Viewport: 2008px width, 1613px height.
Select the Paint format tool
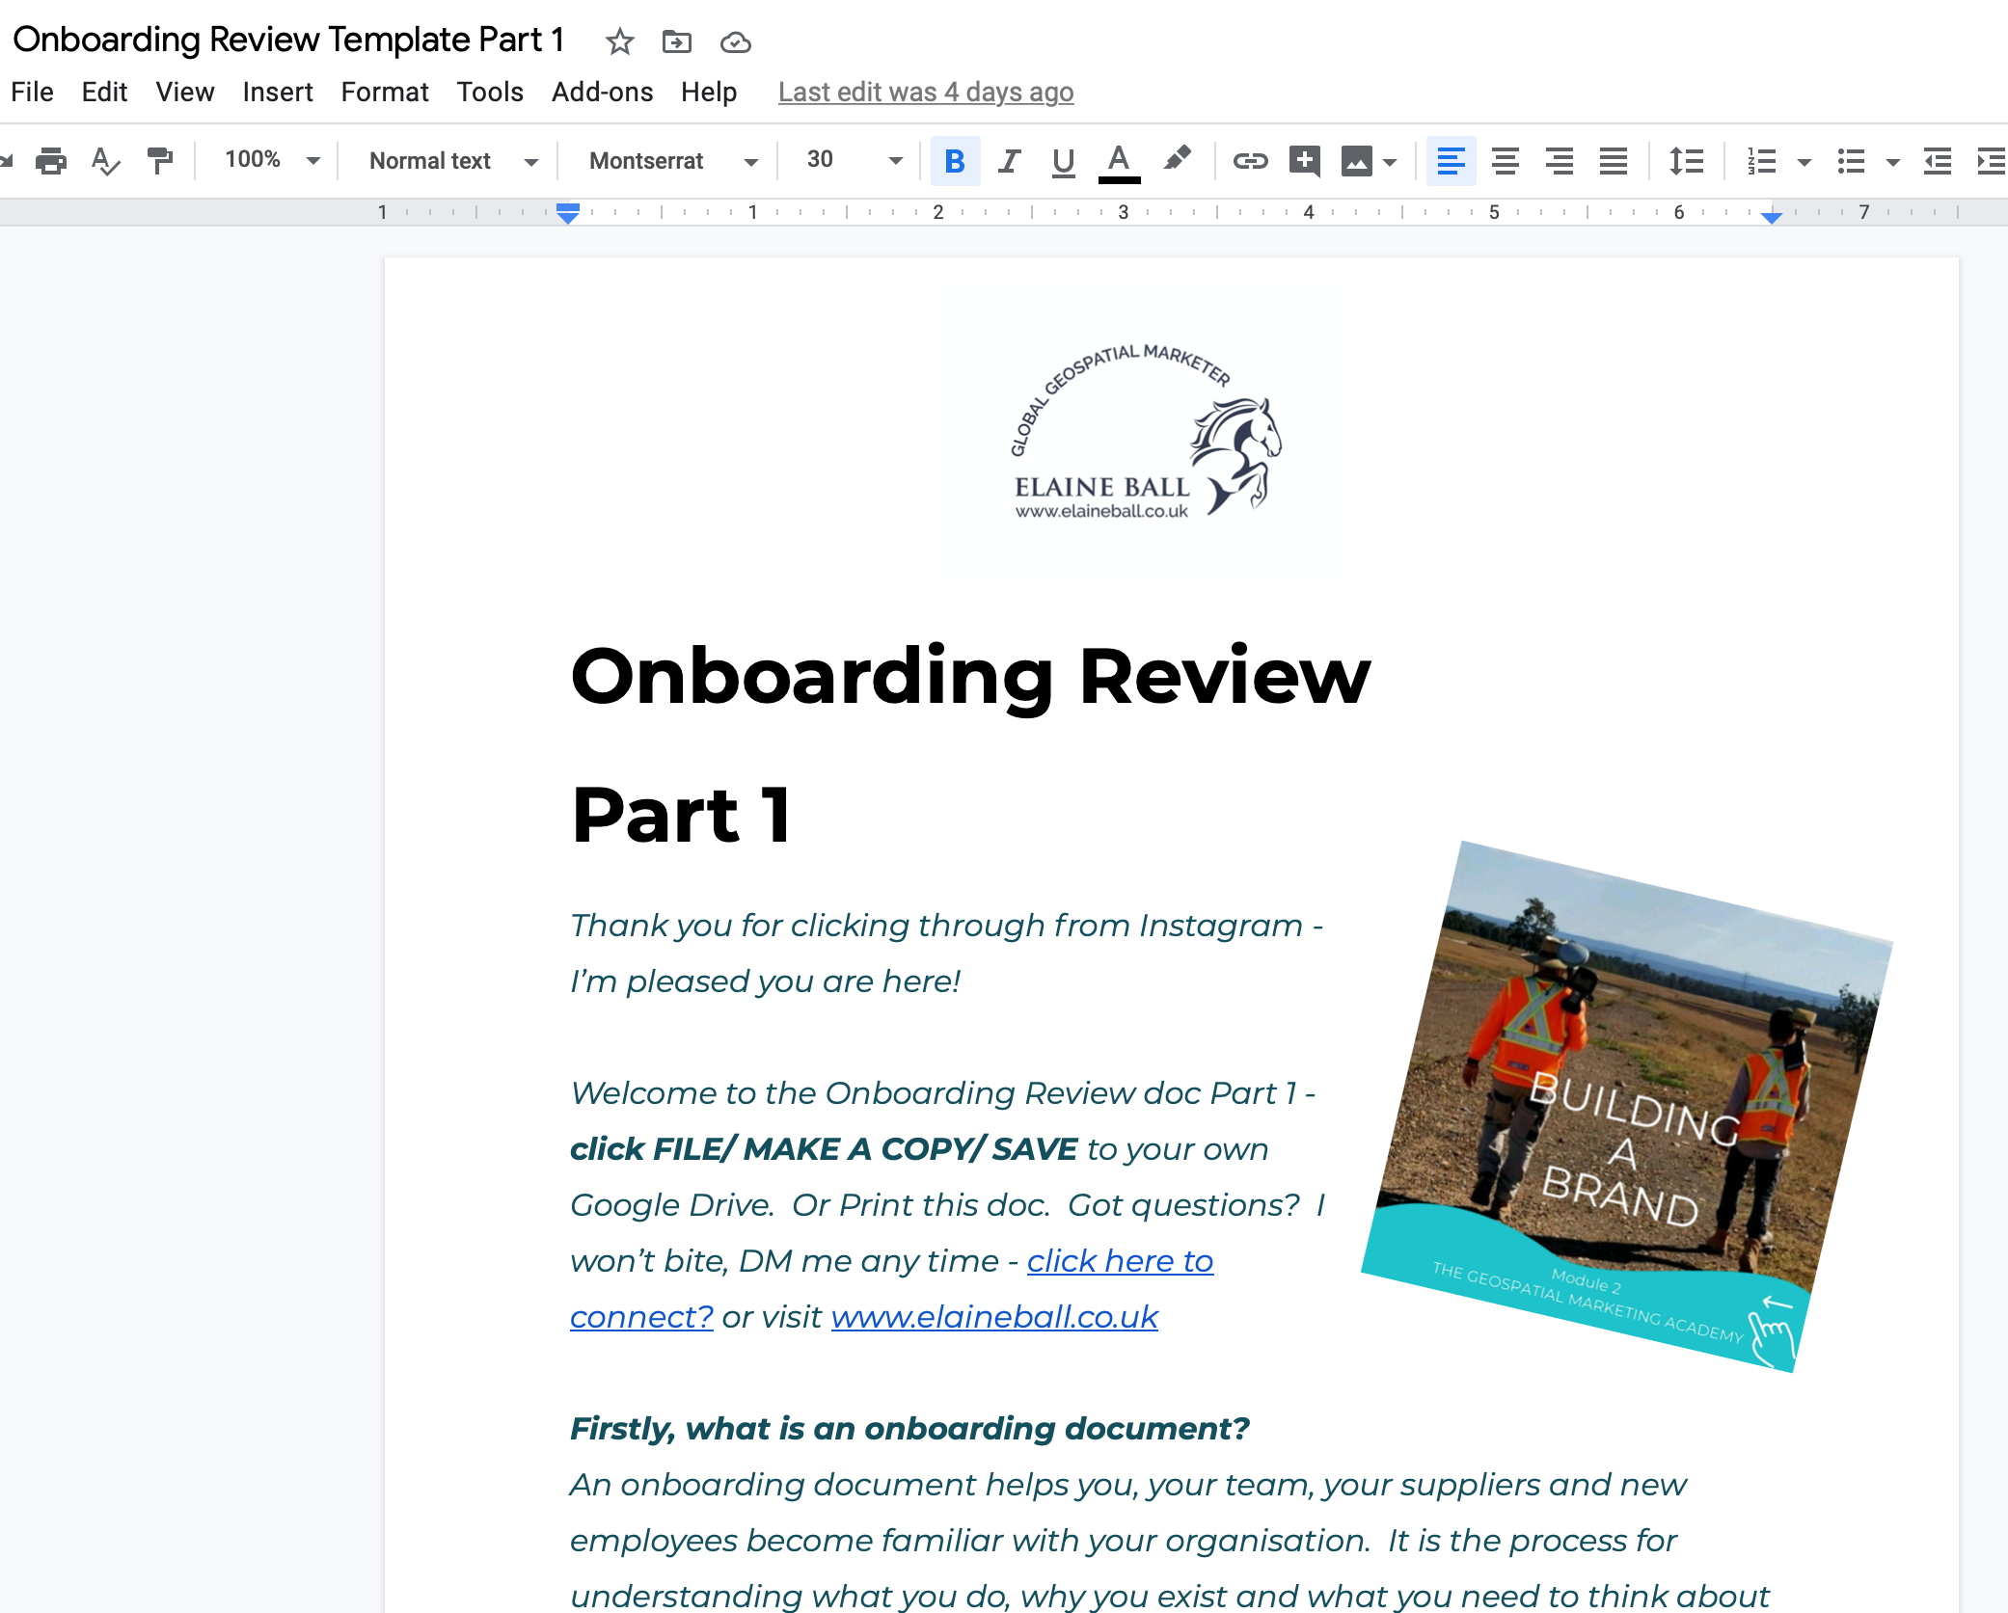click(x=159, y=160)
